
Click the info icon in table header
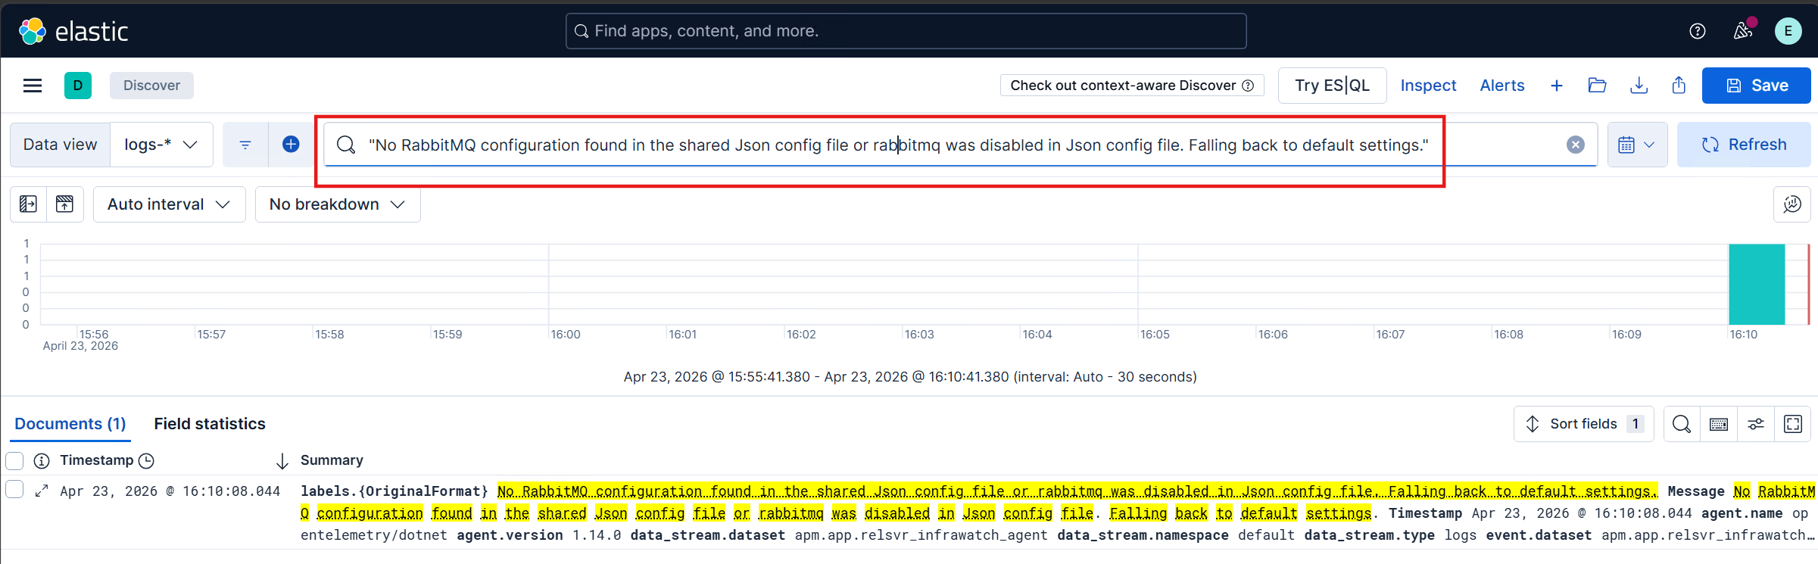(x=42, y=460)
